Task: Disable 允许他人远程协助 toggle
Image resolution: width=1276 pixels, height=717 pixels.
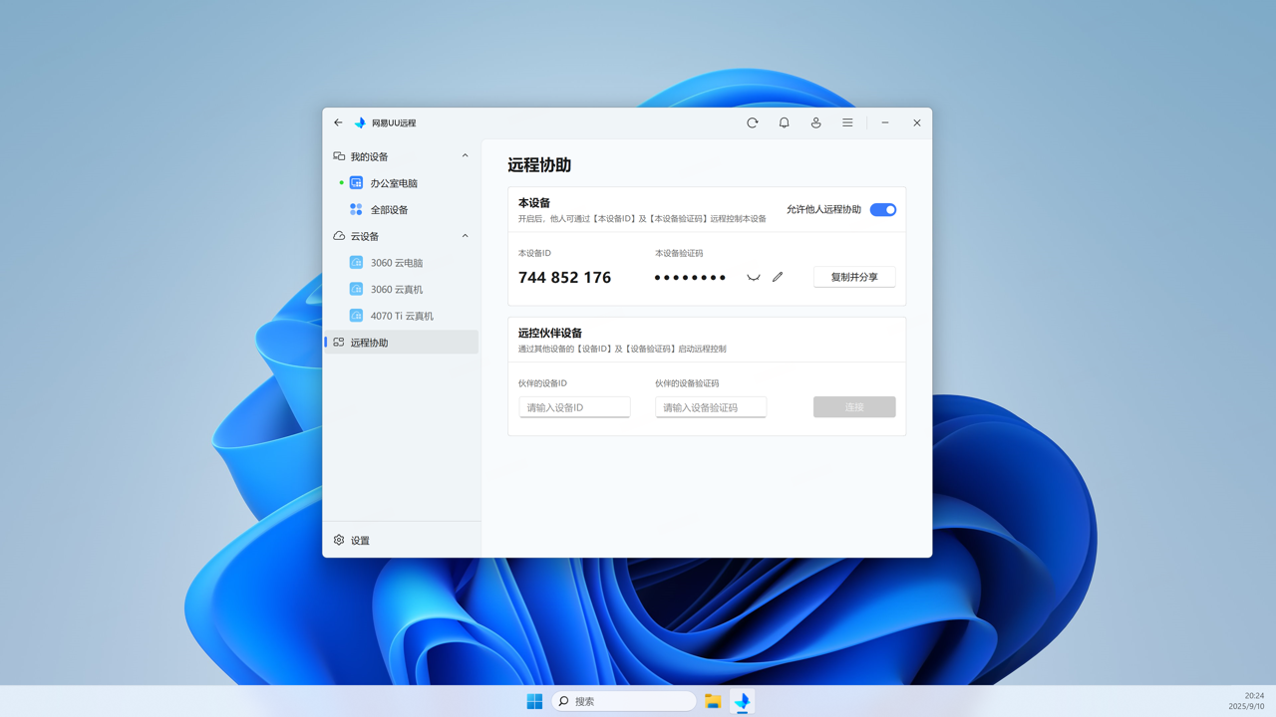Action: pos(882,209)
